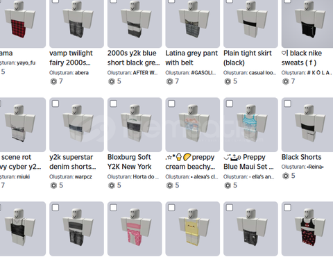Check the box on Black Shorts item

click(288, 103)
